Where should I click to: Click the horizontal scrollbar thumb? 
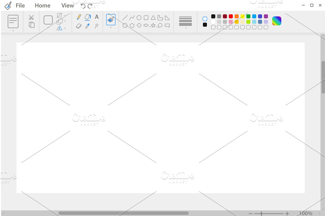tap(123, 213)
